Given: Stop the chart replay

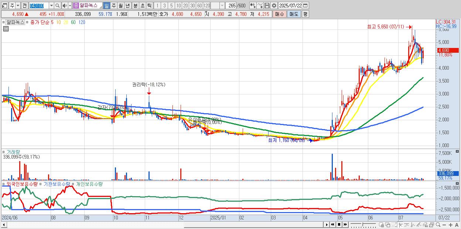Looking at the screenshot, I should coord(339,225).
